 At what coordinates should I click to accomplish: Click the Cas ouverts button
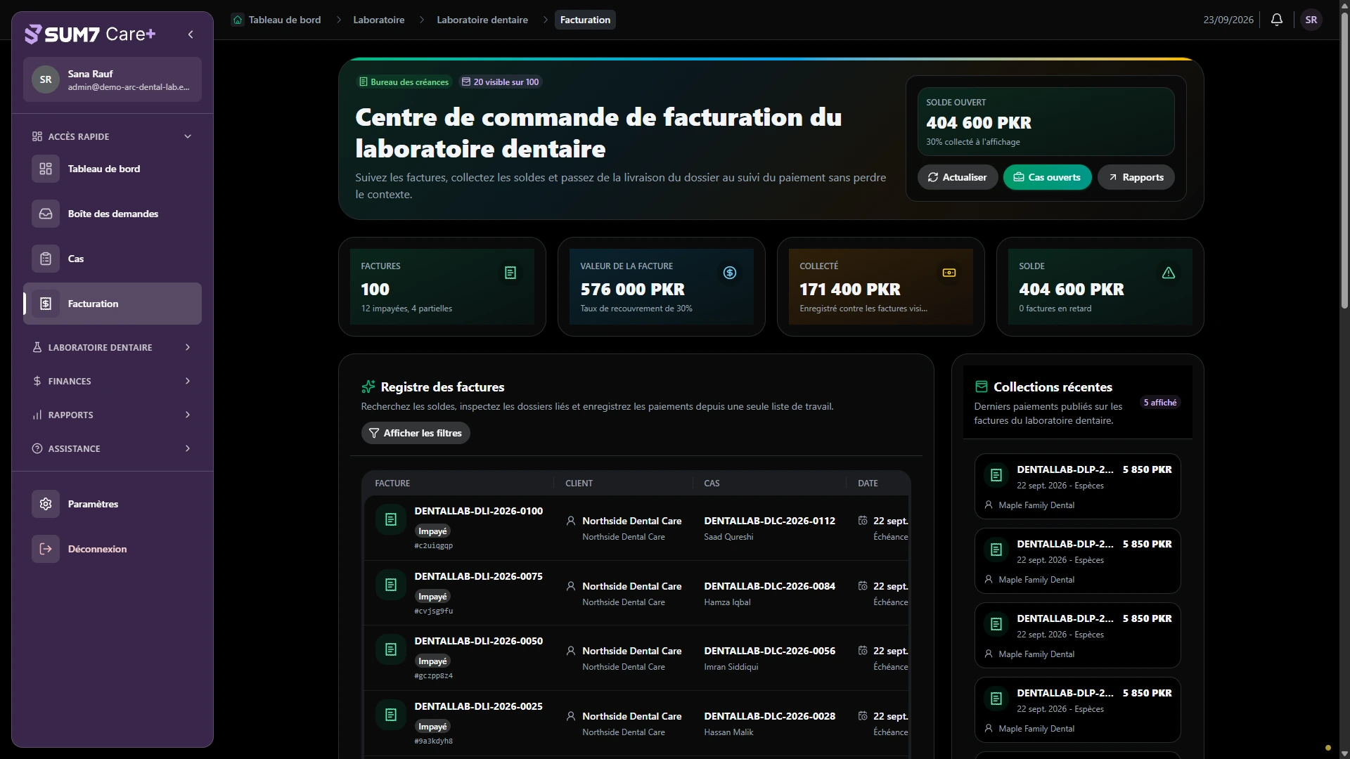[x=1047, y=177]
